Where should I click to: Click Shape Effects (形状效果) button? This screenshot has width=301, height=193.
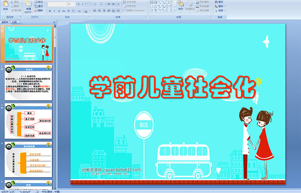[203, 10]
